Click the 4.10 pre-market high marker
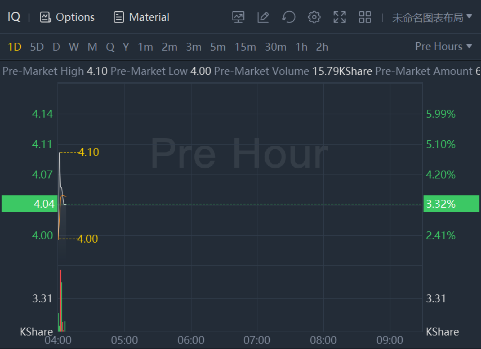 (88, 152)
